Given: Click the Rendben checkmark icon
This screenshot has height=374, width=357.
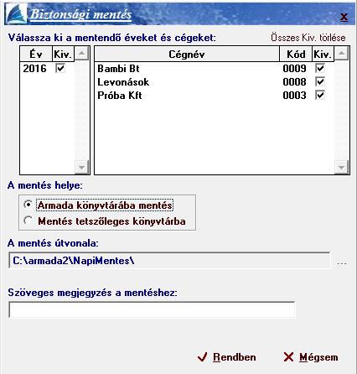Looking at the screenshot, I should point(203,357).
